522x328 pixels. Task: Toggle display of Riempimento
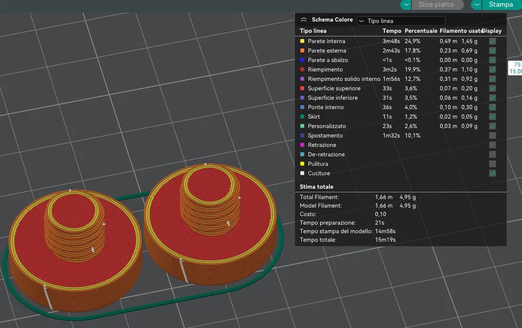[493, 69]
